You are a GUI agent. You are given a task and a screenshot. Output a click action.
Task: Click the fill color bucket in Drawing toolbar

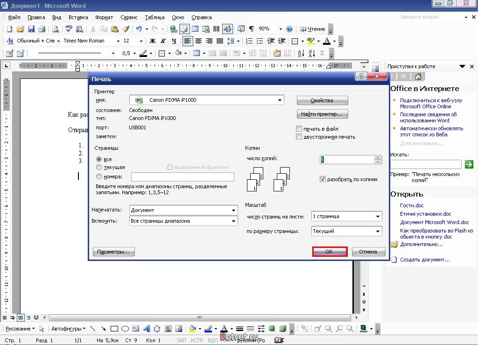pos(192,329)
